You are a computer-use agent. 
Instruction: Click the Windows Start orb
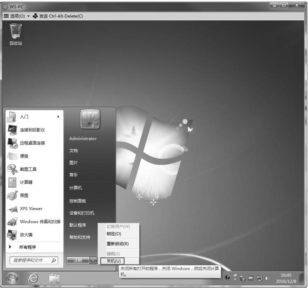click(x=12, y=278)
